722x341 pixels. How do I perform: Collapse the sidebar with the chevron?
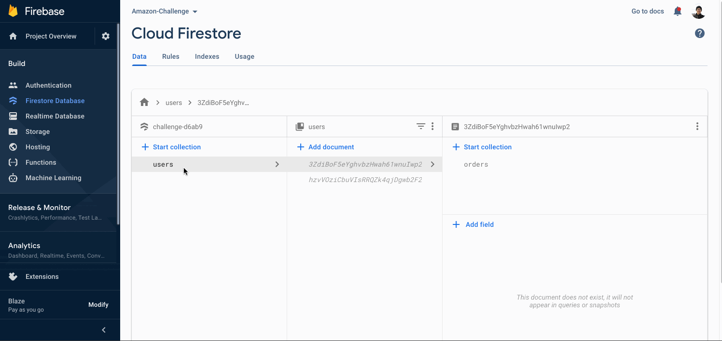tap(104, 330)
